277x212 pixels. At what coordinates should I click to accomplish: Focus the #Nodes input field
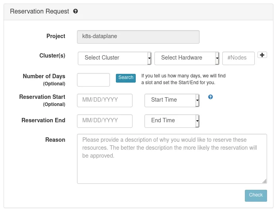click(239, 58)
